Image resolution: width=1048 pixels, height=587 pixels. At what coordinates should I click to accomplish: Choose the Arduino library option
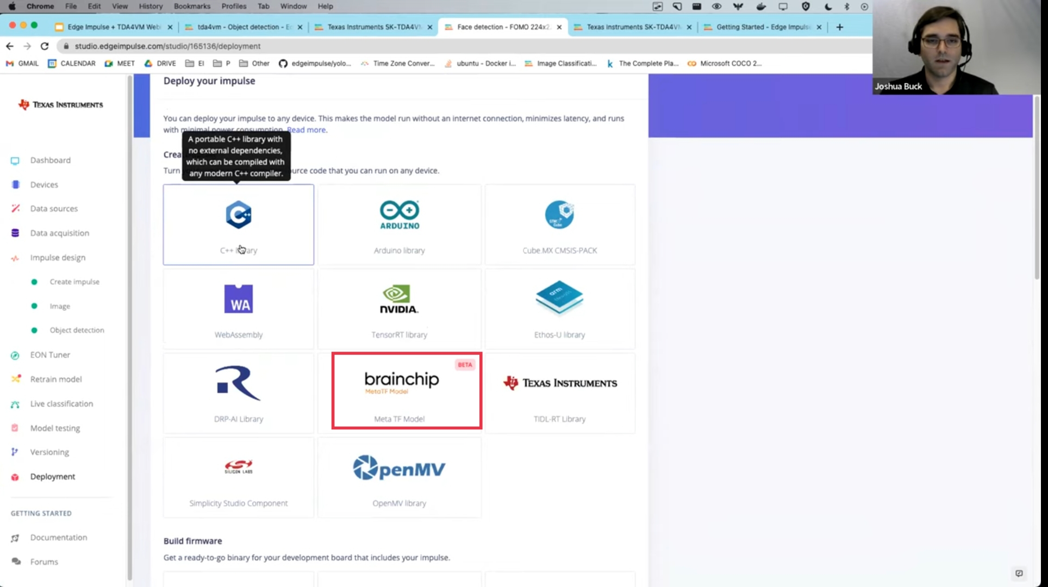point(400,224)
